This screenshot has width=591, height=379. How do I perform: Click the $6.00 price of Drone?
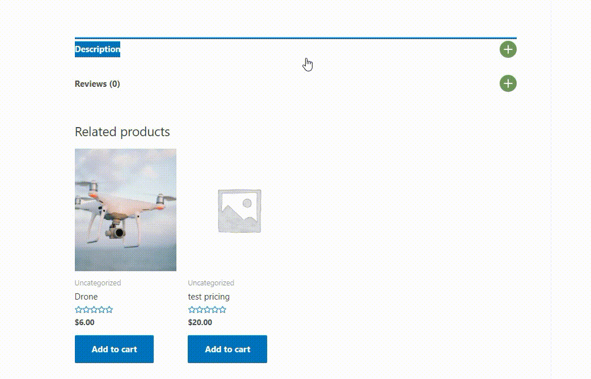coord(85,322)
